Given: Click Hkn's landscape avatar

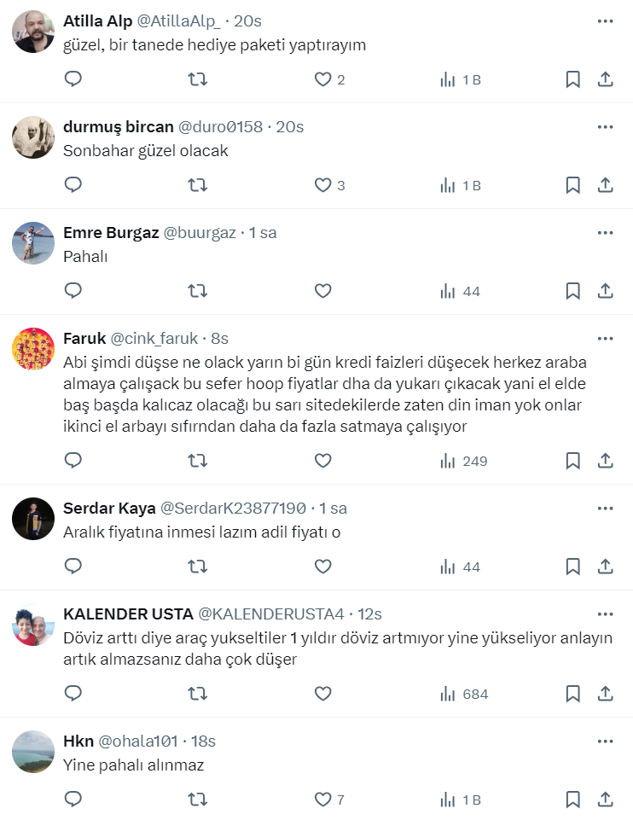Looking at the screenshot, I should (33, 752).
